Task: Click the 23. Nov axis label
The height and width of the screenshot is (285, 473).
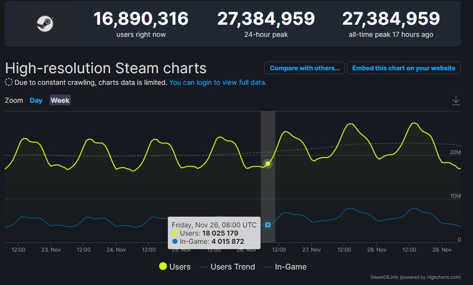Action: coord(51,250)
